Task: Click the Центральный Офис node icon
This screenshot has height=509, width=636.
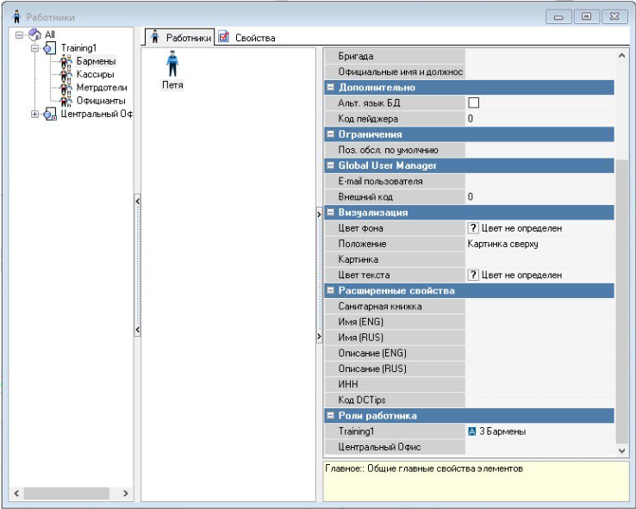Action: pyautogui.click(x=50, y=114)
